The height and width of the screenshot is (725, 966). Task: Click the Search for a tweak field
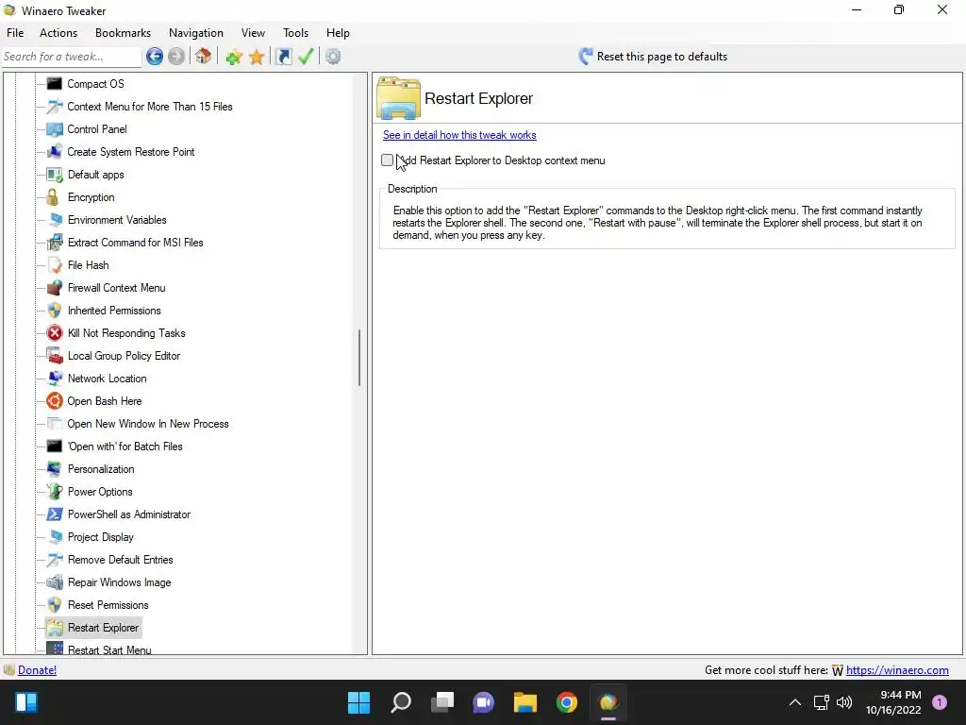(x=72, y=57)
